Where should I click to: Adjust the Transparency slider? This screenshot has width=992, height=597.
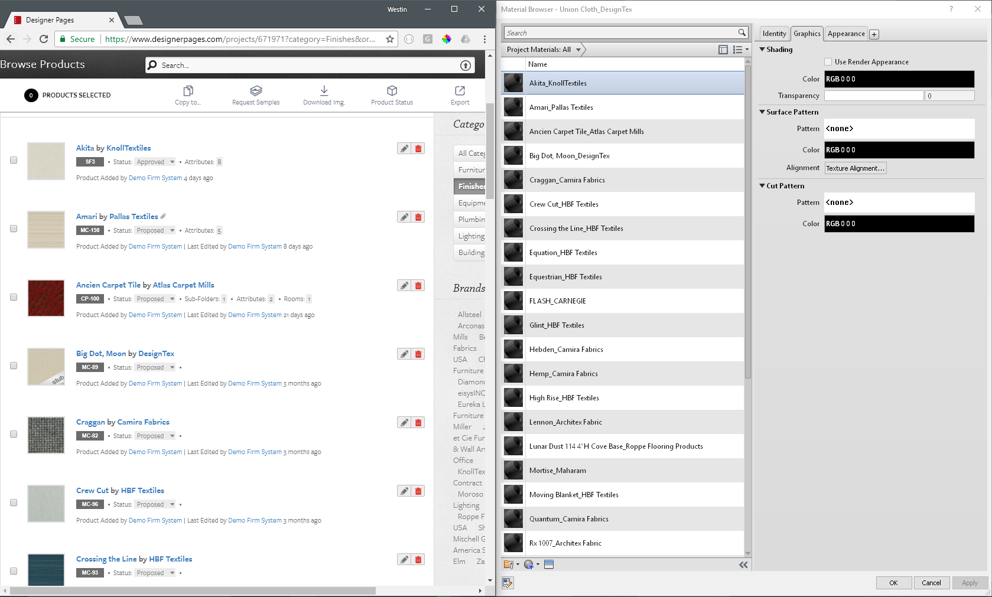tap(874, 96)
